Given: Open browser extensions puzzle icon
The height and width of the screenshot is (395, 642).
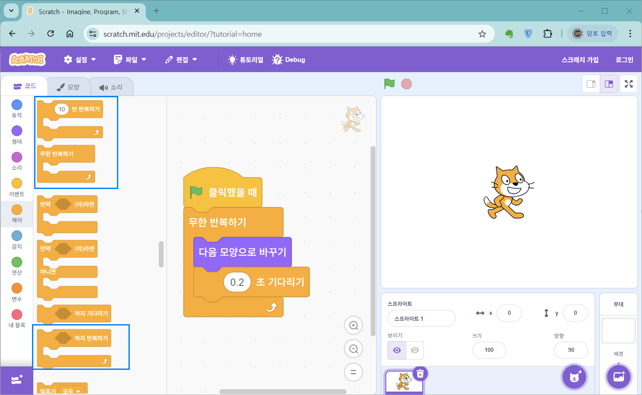Looking at the screenshot, I should 548,34.
